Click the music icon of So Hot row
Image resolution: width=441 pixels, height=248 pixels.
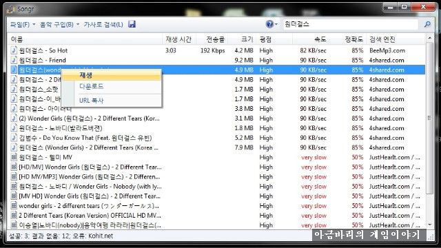click(x=14, y=50)
